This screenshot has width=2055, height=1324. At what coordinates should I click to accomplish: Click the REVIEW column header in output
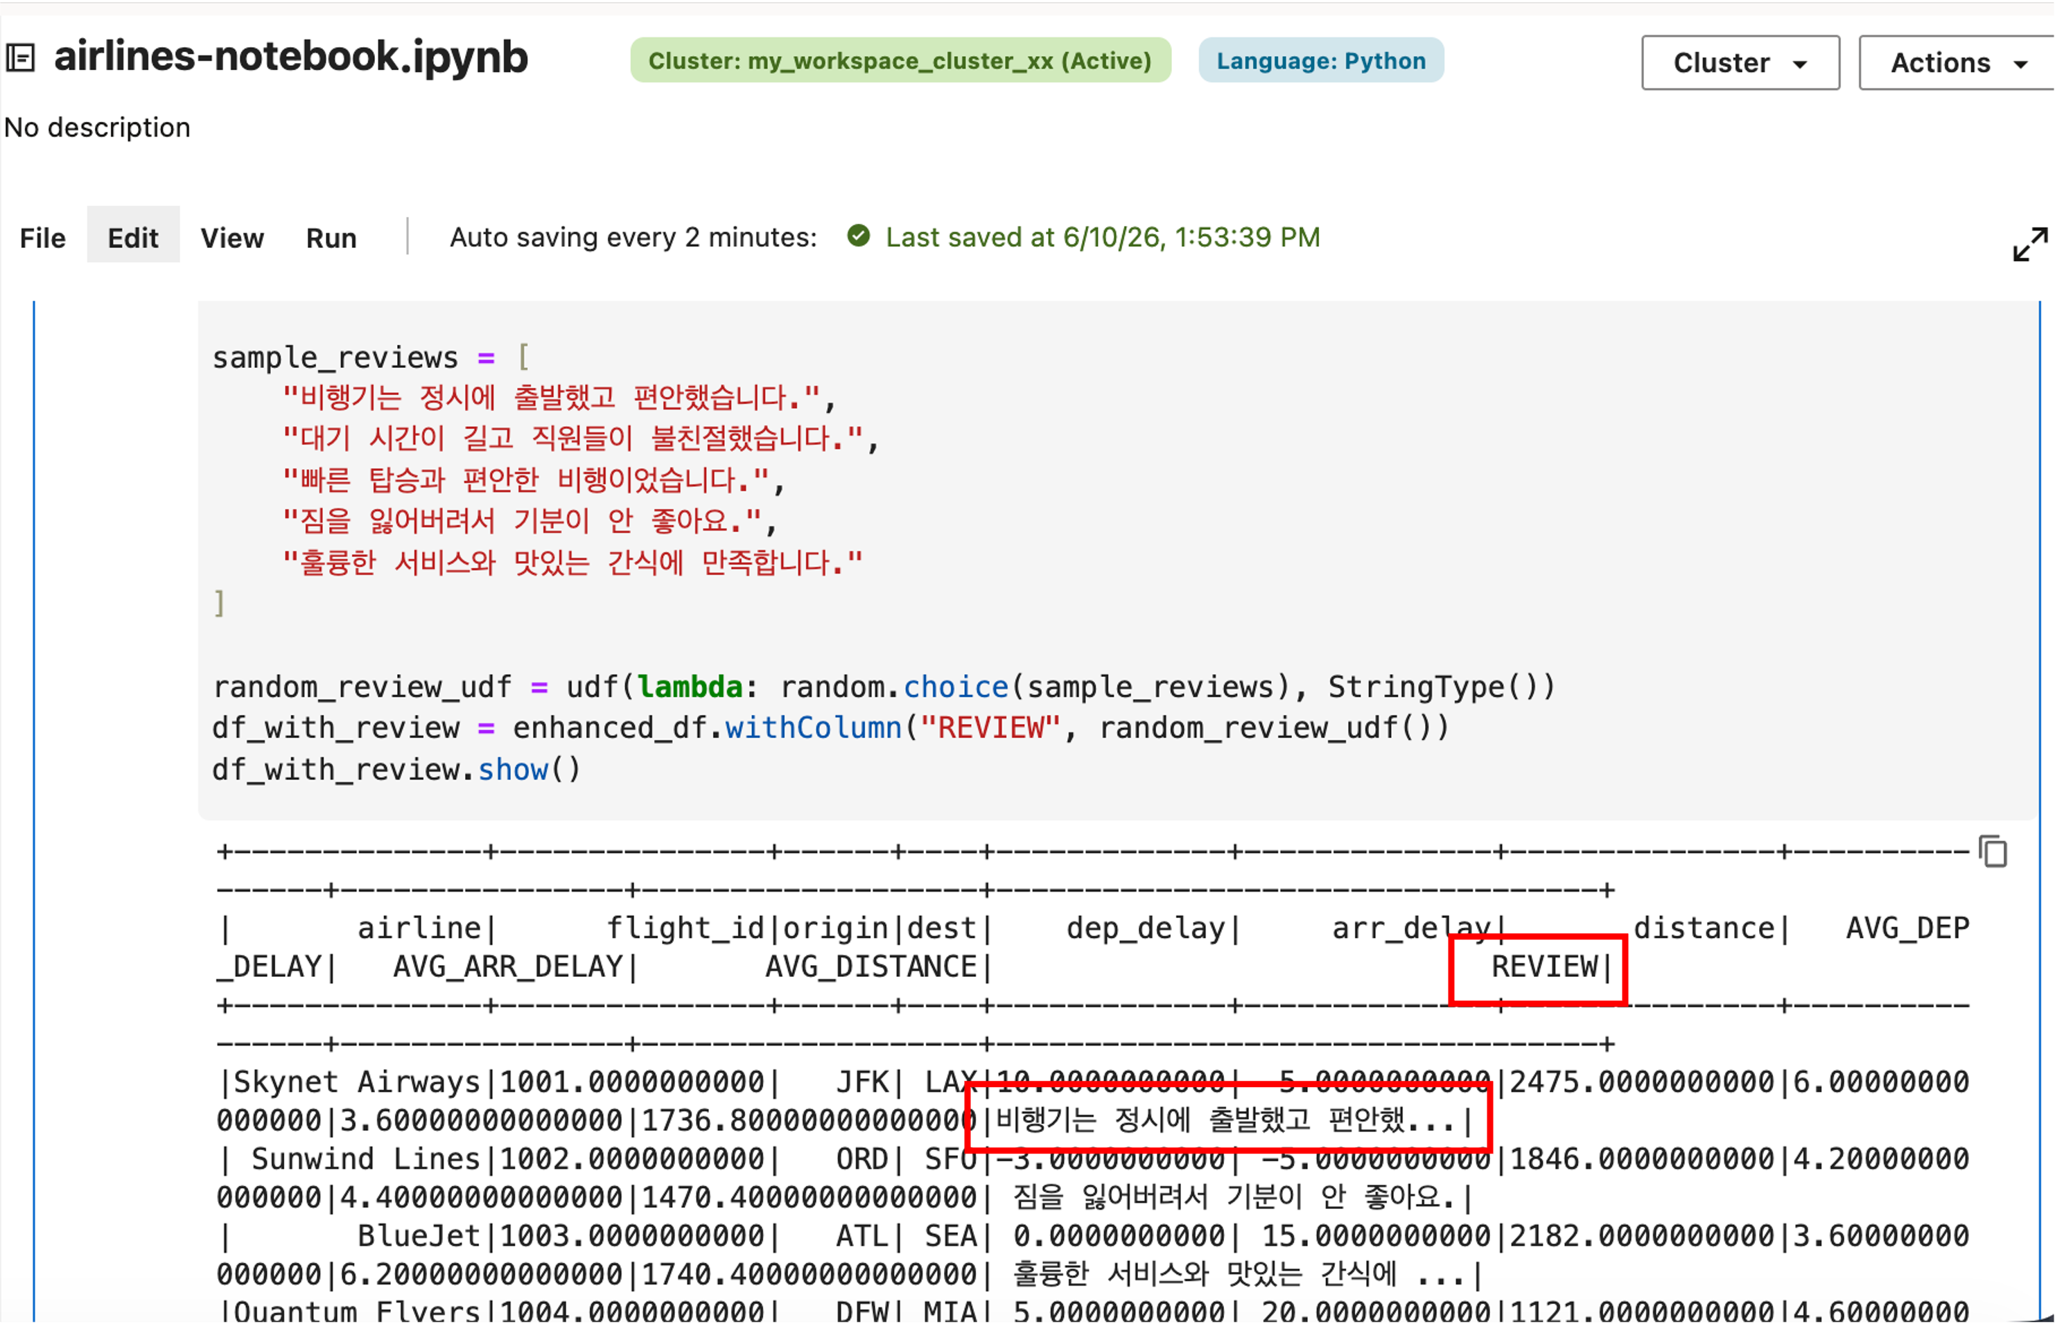point(1544,967)
